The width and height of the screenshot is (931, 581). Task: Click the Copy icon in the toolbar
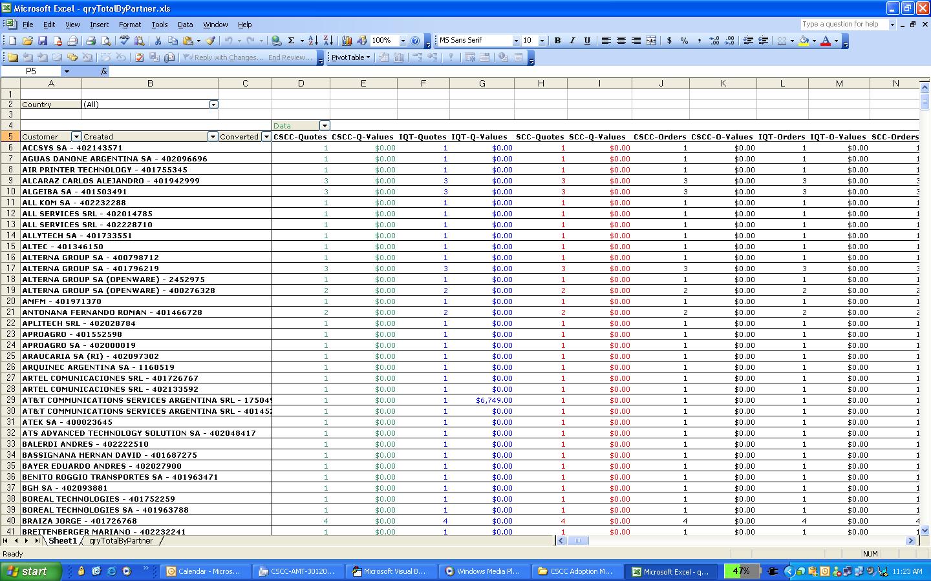point(173,41)
